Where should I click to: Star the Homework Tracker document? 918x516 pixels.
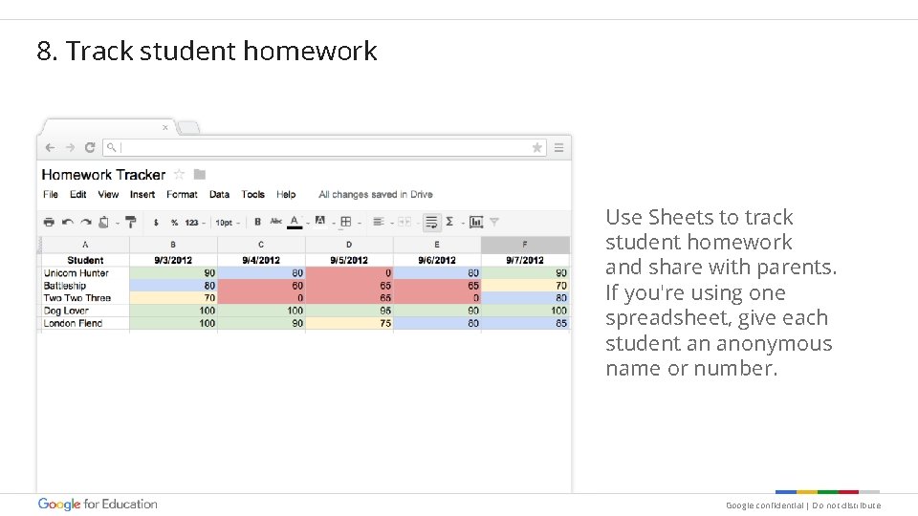(179, 174)
